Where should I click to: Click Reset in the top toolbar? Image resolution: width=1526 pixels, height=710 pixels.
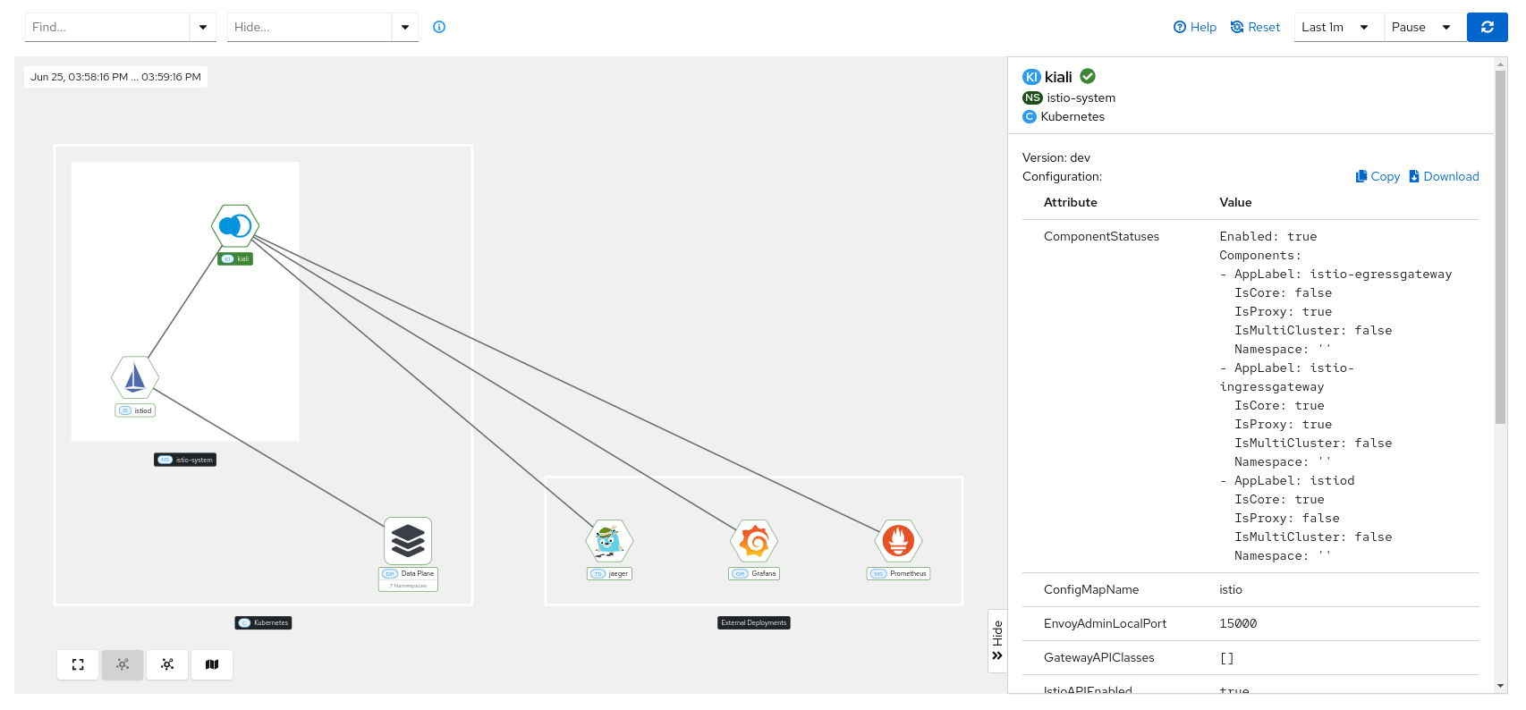coord(1256,27)
